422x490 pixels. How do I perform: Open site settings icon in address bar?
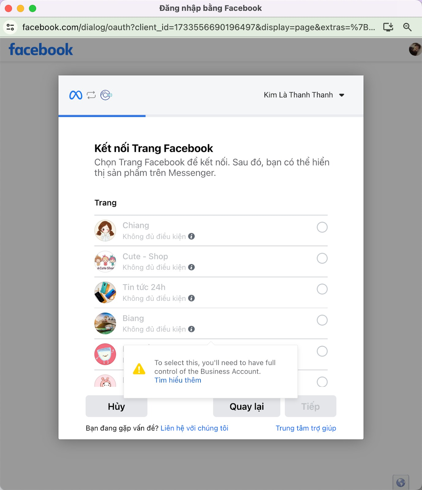pyautogui.click(x=10, y=27)
